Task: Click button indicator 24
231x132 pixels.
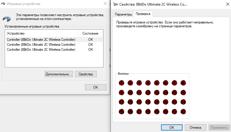Action: [x=183, y=102]
